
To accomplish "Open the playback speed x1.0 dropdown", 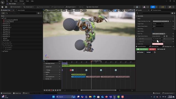I will (84, 10).
